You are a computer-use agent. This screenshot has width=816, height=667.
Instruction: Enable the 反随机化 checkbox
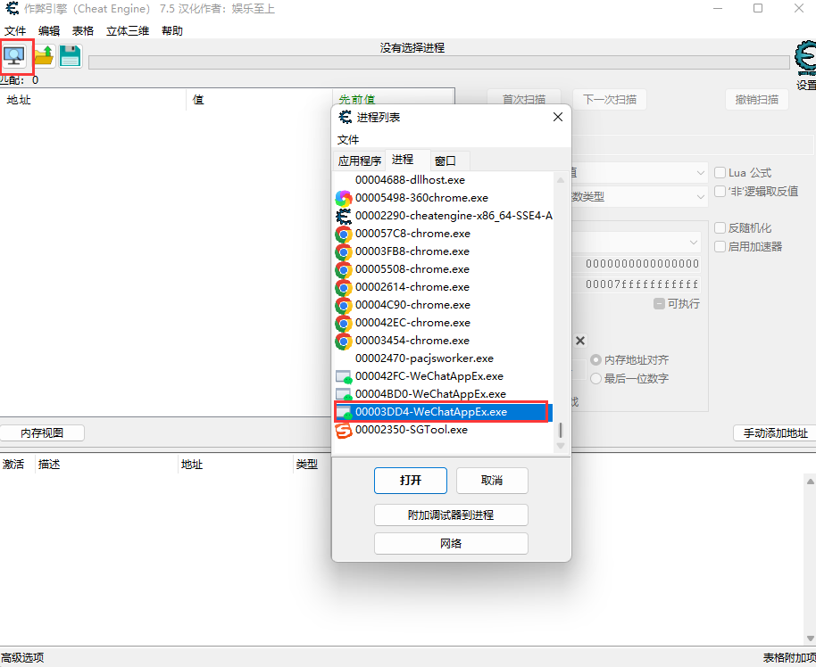coord(720,227)
